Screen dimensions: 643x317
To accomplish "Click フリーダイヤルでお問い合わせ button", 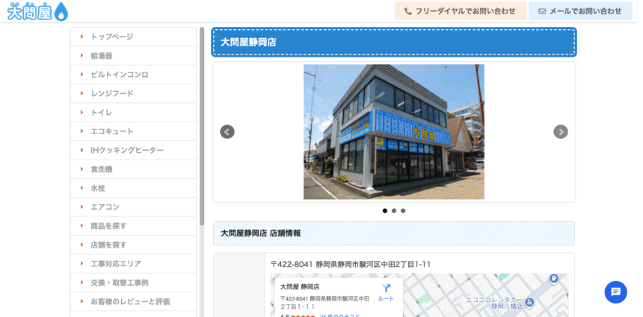I will 460,11.
